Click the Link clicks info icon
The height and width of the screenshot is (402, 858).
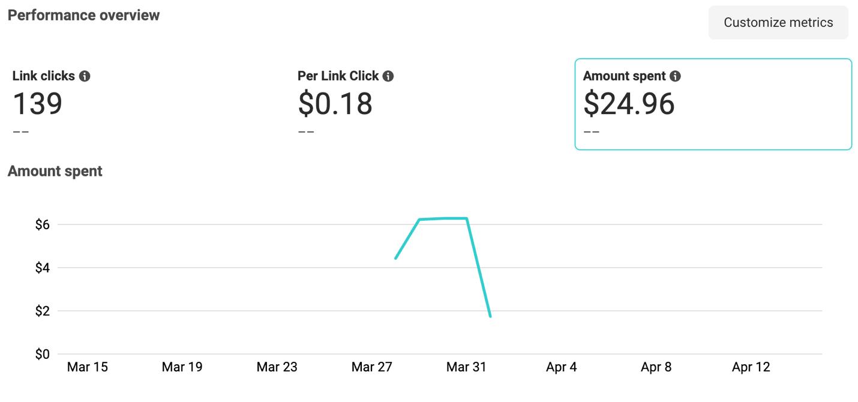coord(85,76)
